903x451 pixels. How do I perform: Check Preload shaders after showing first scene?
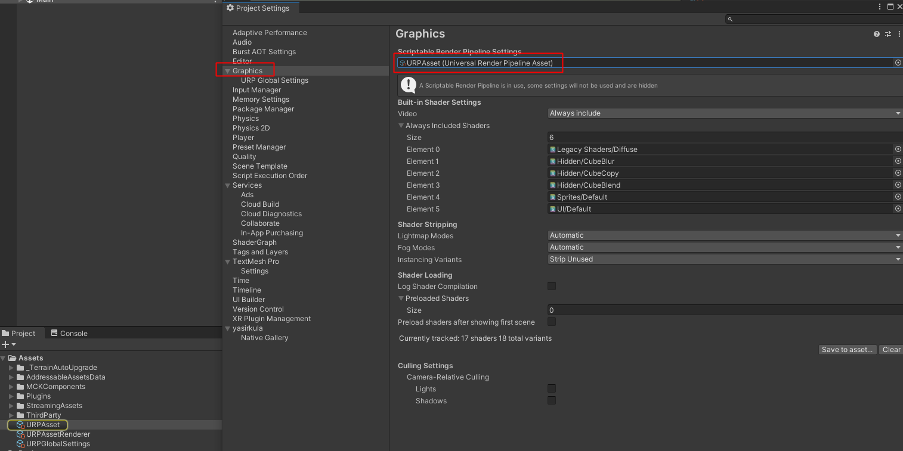coord(552,322)
